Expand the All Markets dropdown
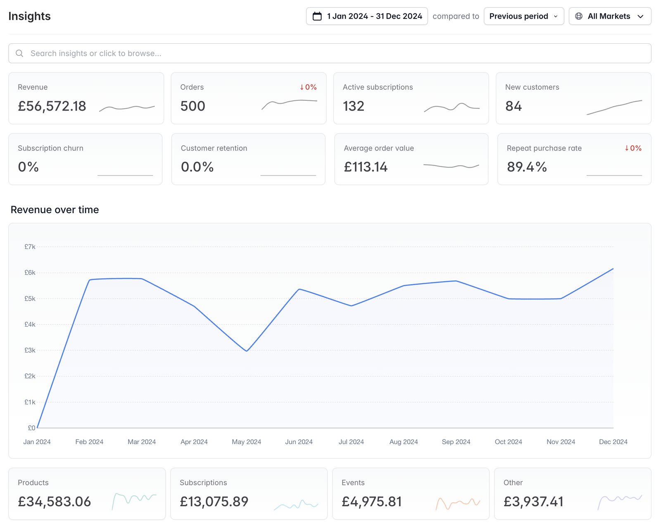 click(x=610, y=16)
